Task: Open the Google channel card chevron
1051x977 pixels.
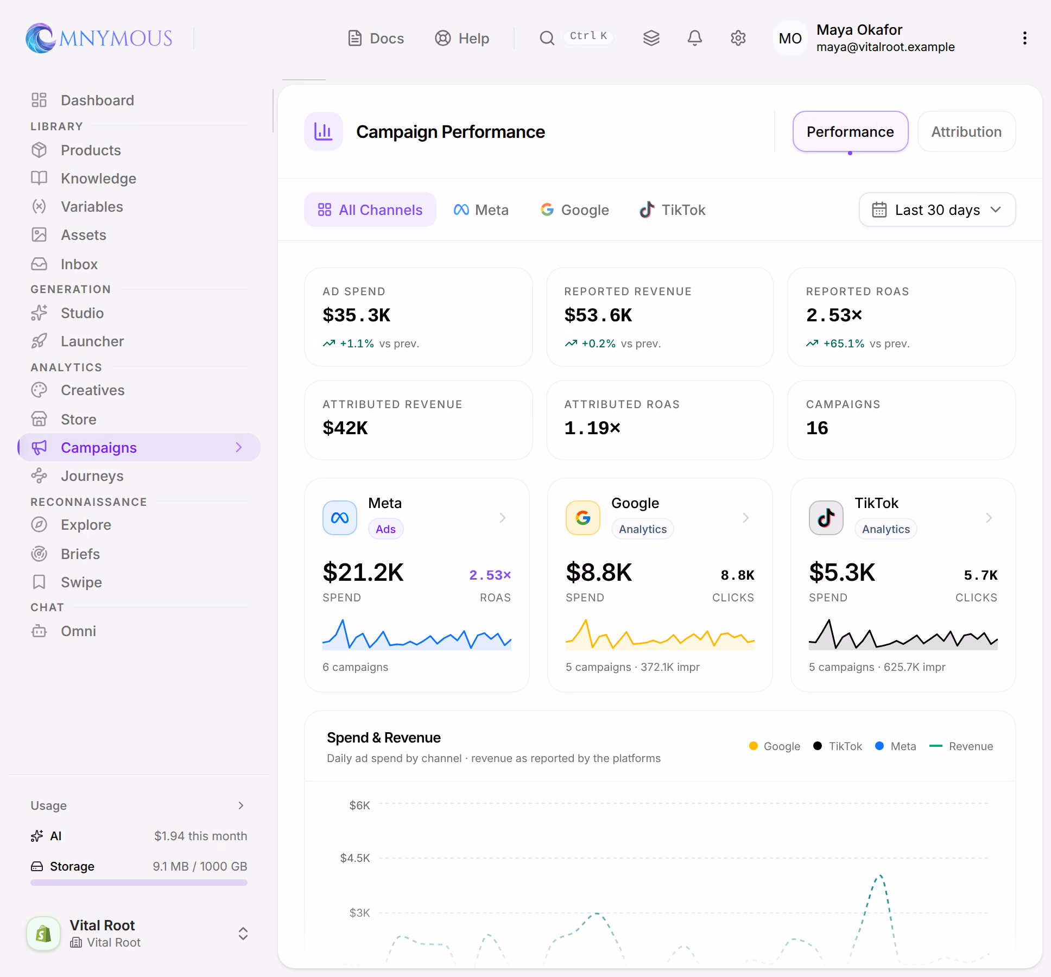Action: click(x=746, y=518)
